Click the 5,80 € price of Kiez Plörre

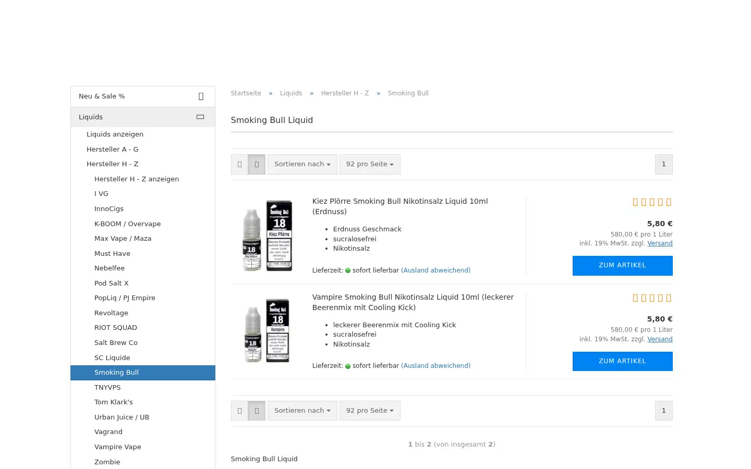coord(660,224)
